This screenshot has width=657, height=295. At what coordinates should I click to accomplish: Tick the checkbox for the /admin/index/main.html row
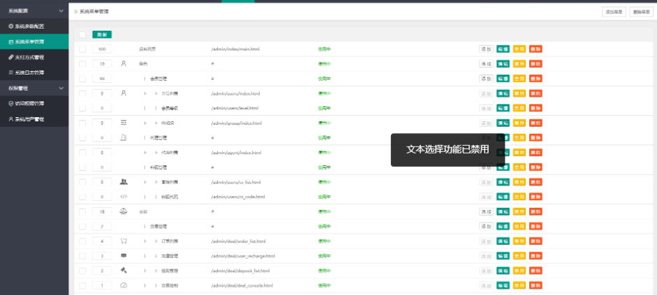82,50
